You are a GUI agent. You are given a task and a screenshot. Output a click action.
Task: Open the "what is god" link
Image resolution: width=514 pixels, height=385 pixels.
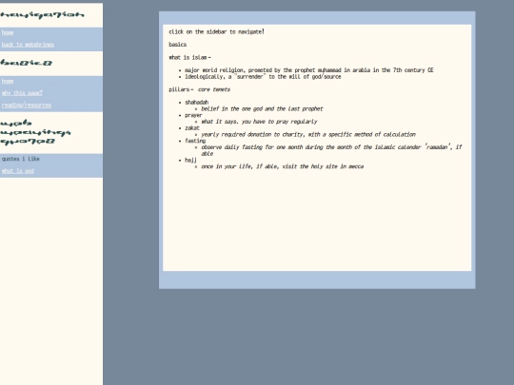point(18,171)
